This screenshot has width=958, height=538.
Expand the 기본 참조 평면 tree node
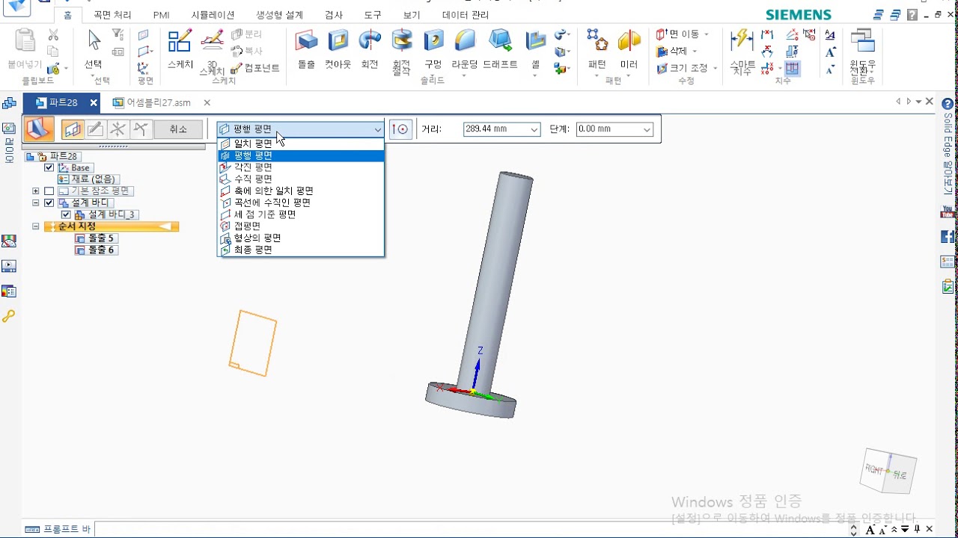coord(35,191)
